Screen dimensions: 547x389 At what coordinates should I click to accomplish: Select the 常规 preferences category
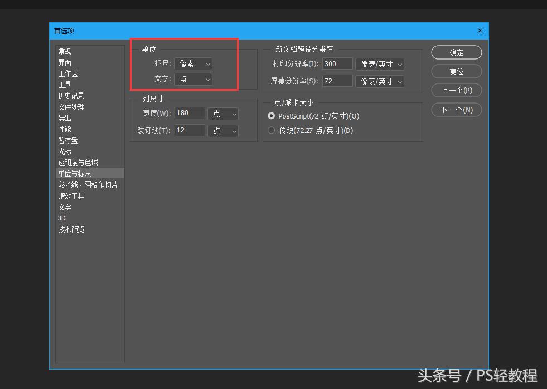[x=64, y=51]
